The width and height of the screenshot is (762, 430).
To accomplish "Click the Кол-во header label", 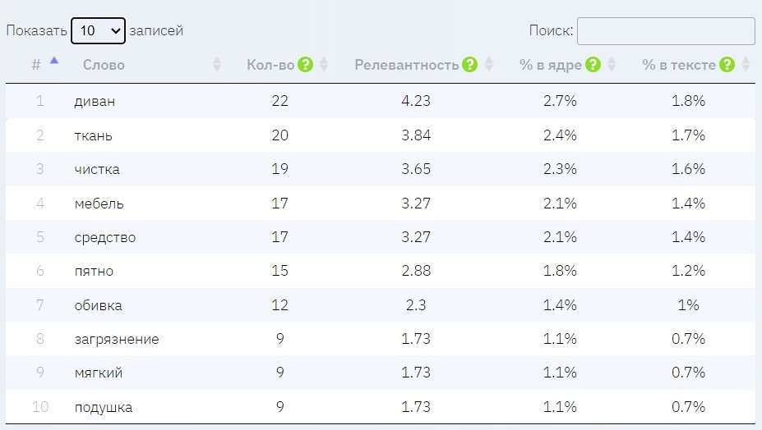I will point(270,65).
